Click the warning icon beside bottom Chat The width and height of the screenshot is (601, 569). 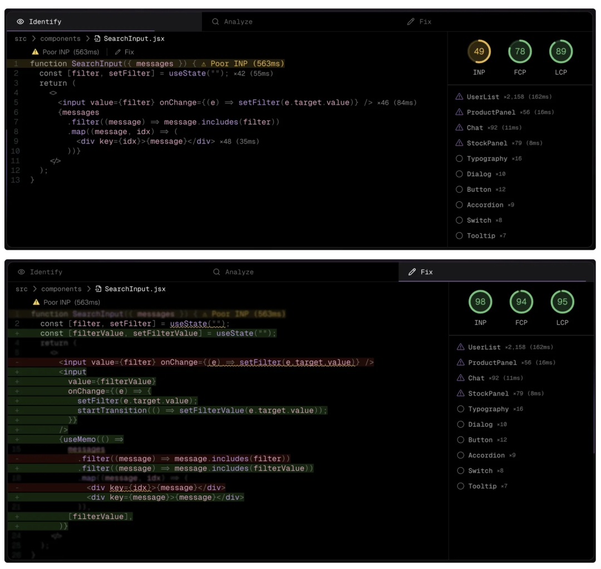click(x=461, y=378)
